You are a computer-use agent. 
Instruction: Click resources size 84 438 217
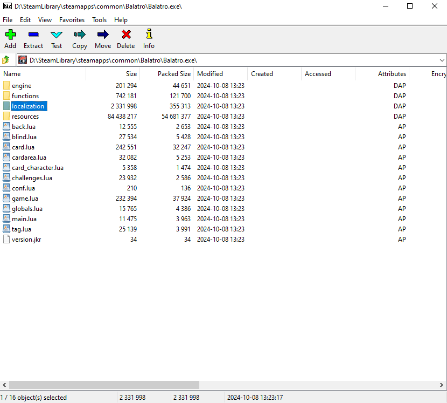[x=122, y=116]
